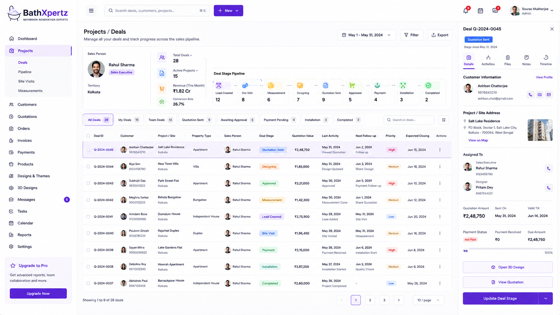560x315 pixels.
Task: Open the 10 / page dropdown
Action: click(x=428, y=300)
